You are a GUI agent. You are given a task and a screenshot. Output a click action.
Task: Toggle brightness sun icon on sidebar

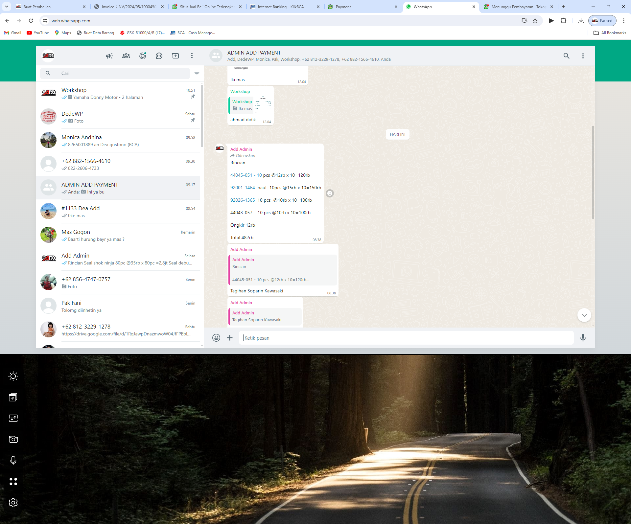[13, 376]
